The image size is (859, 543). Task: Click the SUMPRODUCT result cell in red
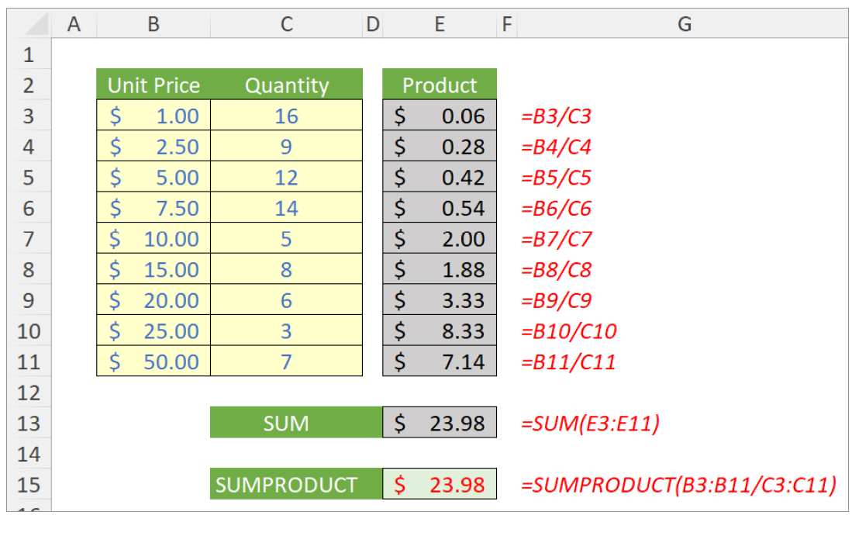coord(439,485)
